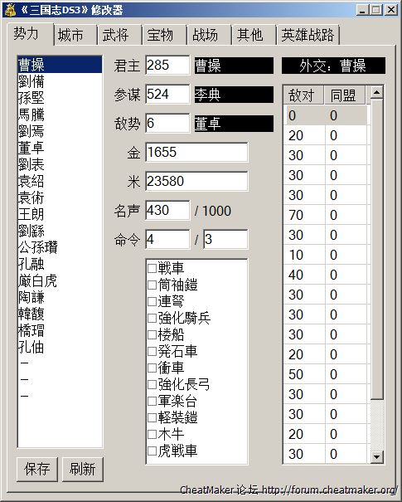Click the diplomacy list scrollbar thumb
Image resolution: width=402 pixels, height=502 pixels.
pos(377,250)
